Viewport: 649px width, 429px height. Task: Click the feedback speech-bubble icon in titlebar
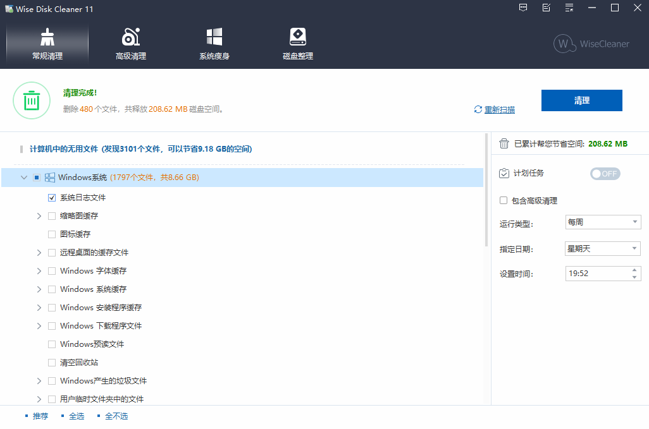point(523,8)
